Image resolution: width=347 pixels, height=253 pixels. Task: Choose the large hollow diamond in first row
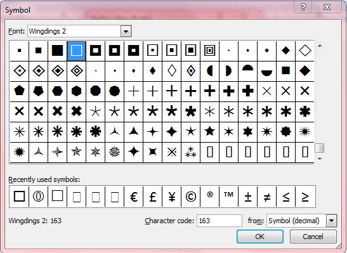(304, 51)
